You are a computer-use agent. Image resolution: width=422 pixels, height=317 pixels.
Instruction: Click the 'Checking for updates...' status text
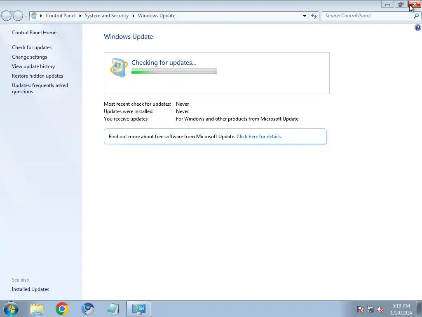point(164,63)
